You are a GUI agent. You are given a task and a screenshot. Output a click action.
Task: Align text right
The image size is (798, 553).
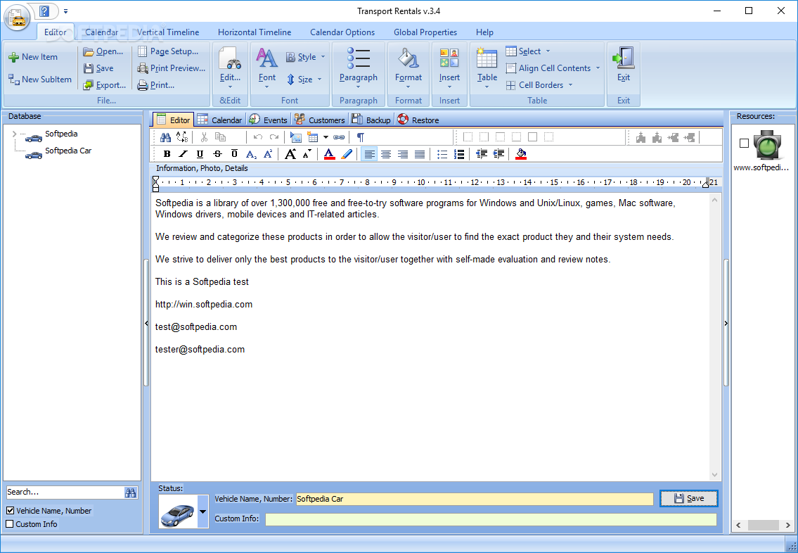(x=403, y=154)
